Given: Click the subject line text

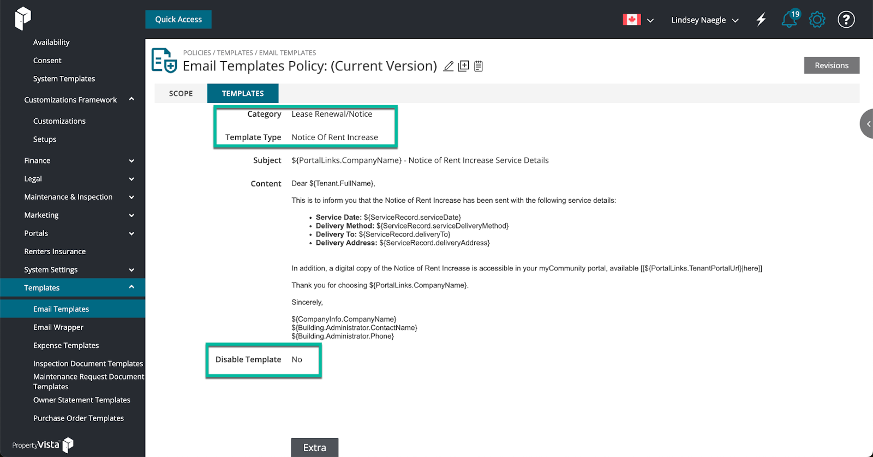Looking at the screenshot, I should click(x=420, y=160).
